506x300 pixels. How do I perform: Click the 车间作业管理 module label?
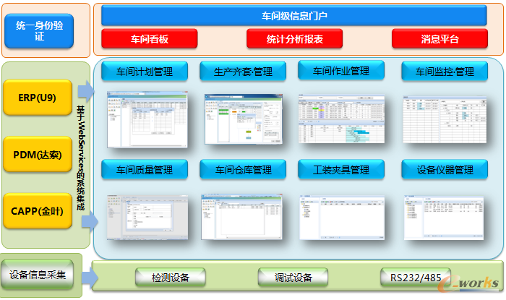coord(341,71)
